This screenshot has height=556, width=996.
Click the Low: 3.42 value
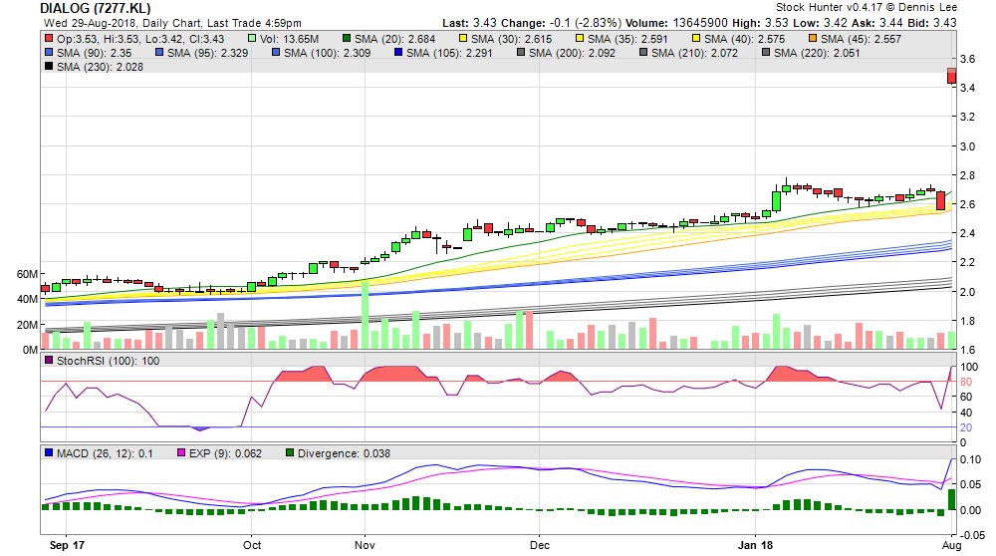[x=820, y=23]
